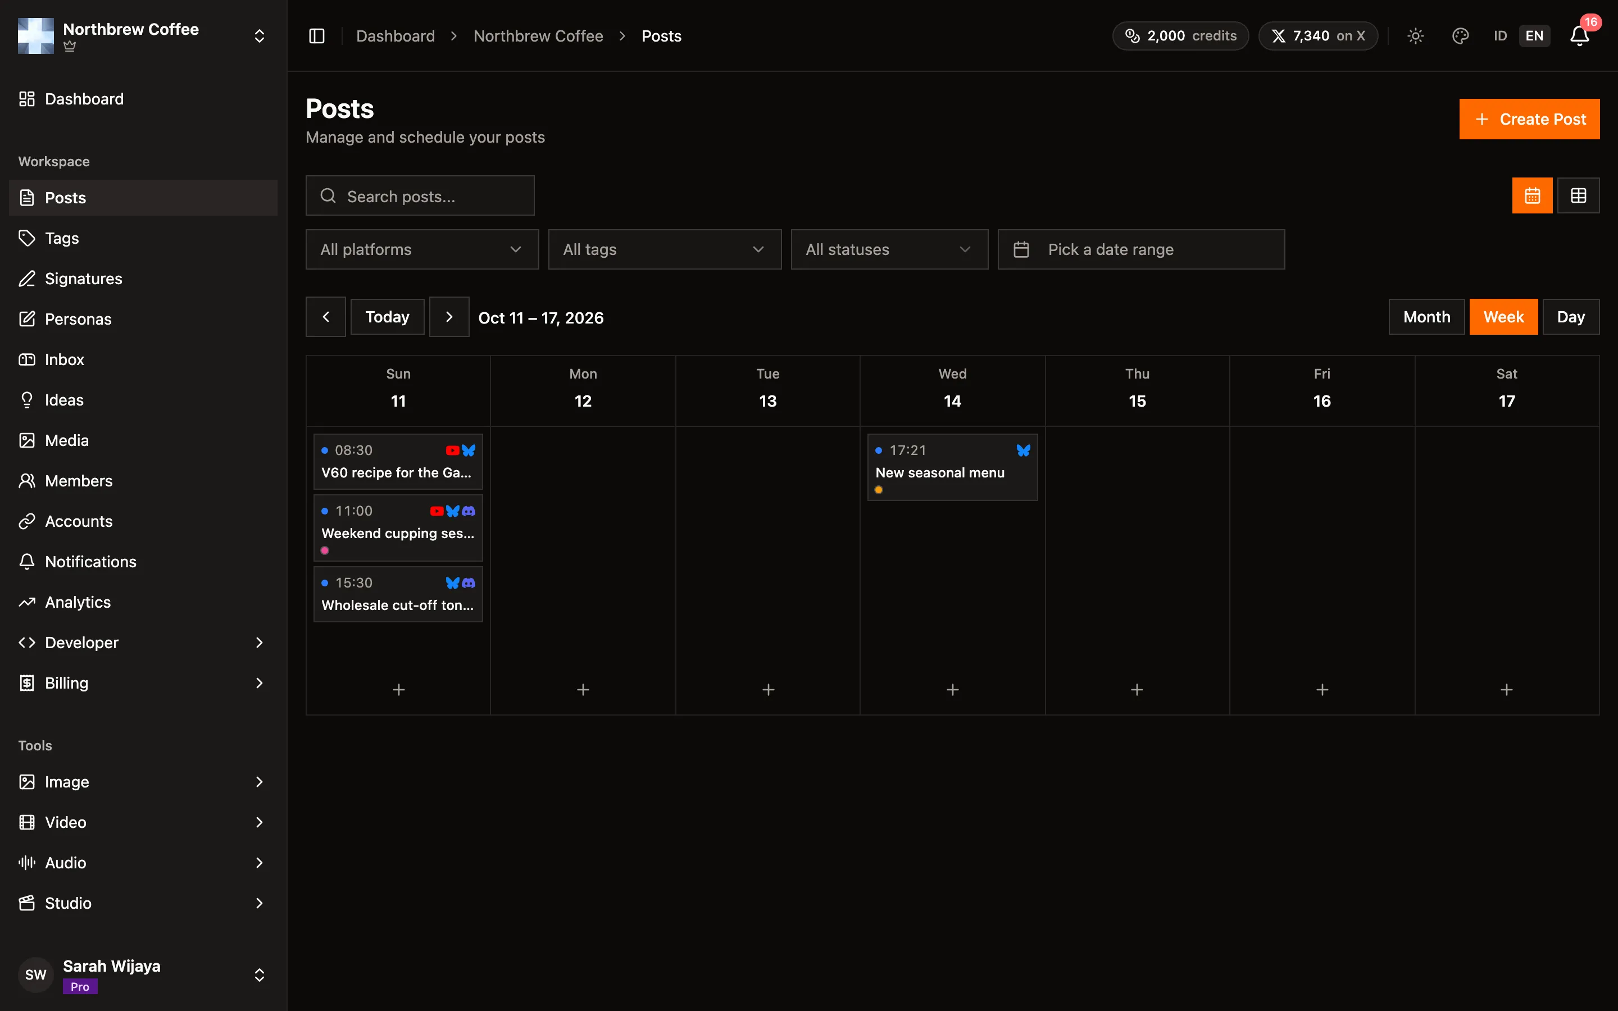1618x1011 pixels.
Task: Open the Media library
Action: (143, 441)
